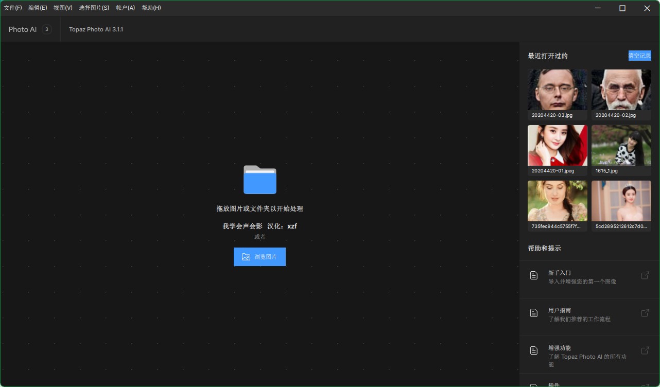Viewport: 660px width, 387px height.
Task: Click the document icon beside 新手入门
Action: pos(534,275)
